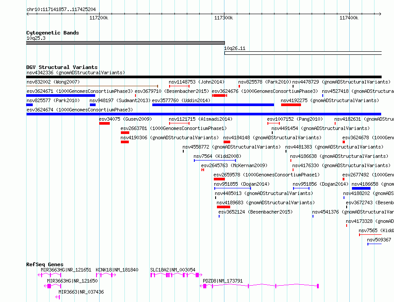This screenshot has width=394, height=302.
Task: Open esv3624671 1000GenomesConsortiumPhase3 variant
Action: click(80, 92)
